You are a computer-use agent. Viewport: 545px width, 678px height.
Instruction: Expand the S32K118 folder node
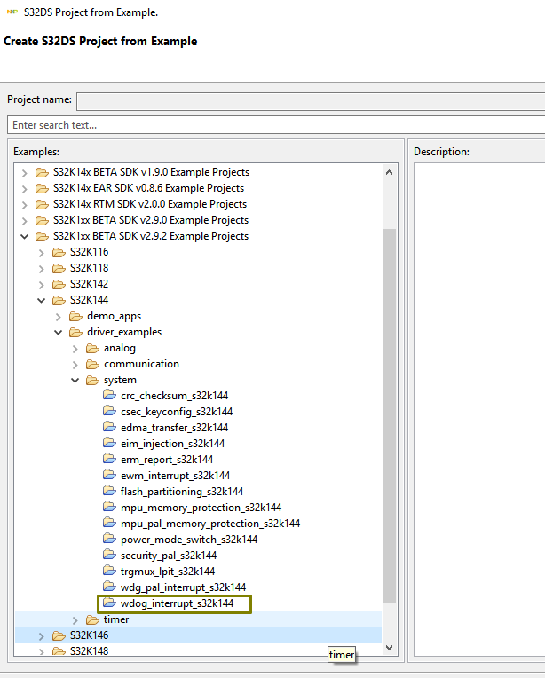click(x=42, y=269)
